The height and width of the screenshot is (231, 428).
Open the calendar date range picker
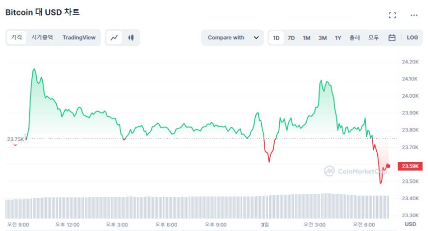coord(392,38)
